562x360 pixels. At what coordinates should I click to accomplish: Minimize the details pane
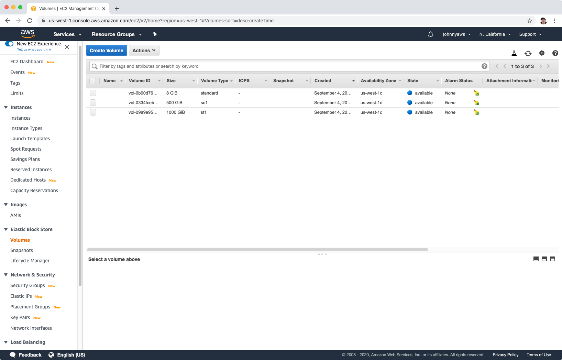tap(536, 259)
